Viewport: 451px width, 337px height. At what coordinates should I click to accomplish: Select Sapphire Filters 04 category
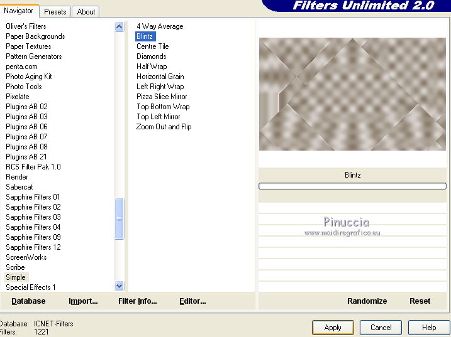[33, 227]
